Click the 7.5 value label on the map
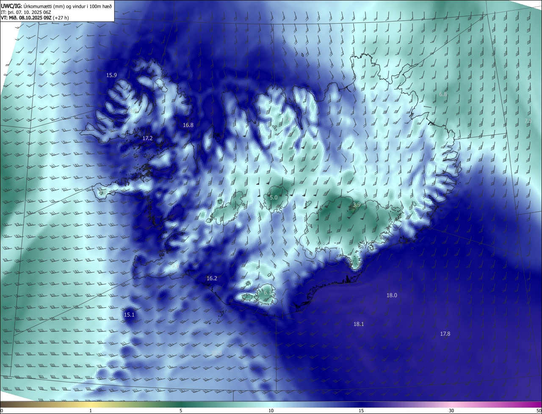542x414 pixels. [528, 121]
